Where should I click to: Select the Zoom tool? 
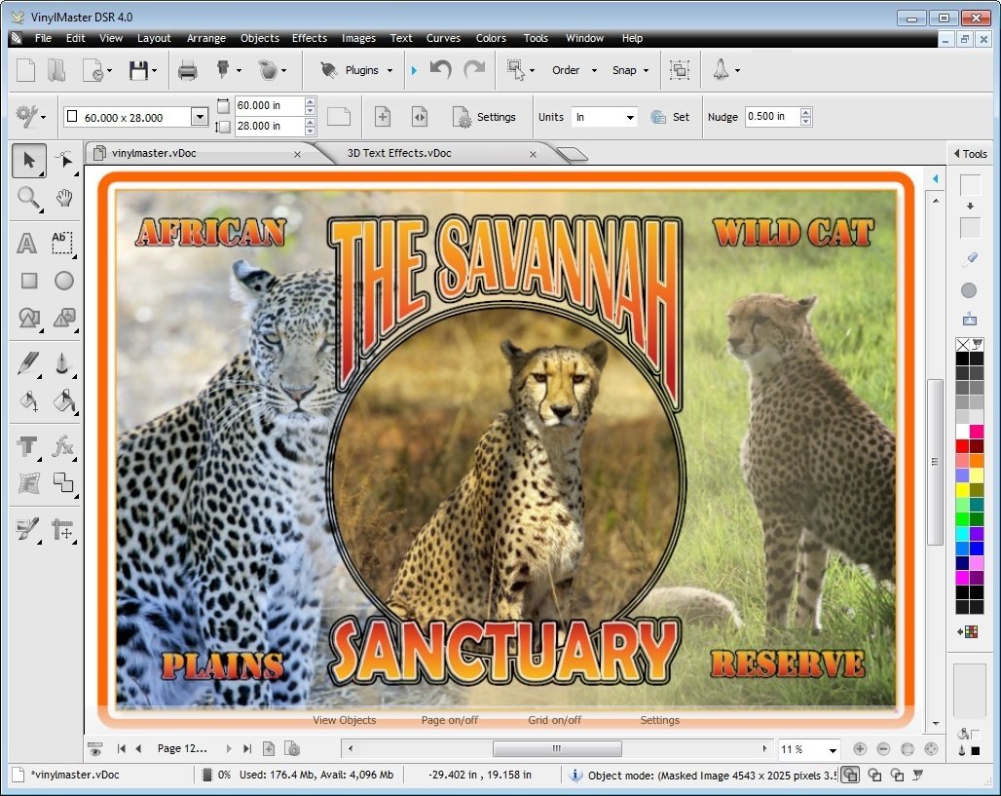[x=28, y=199]
